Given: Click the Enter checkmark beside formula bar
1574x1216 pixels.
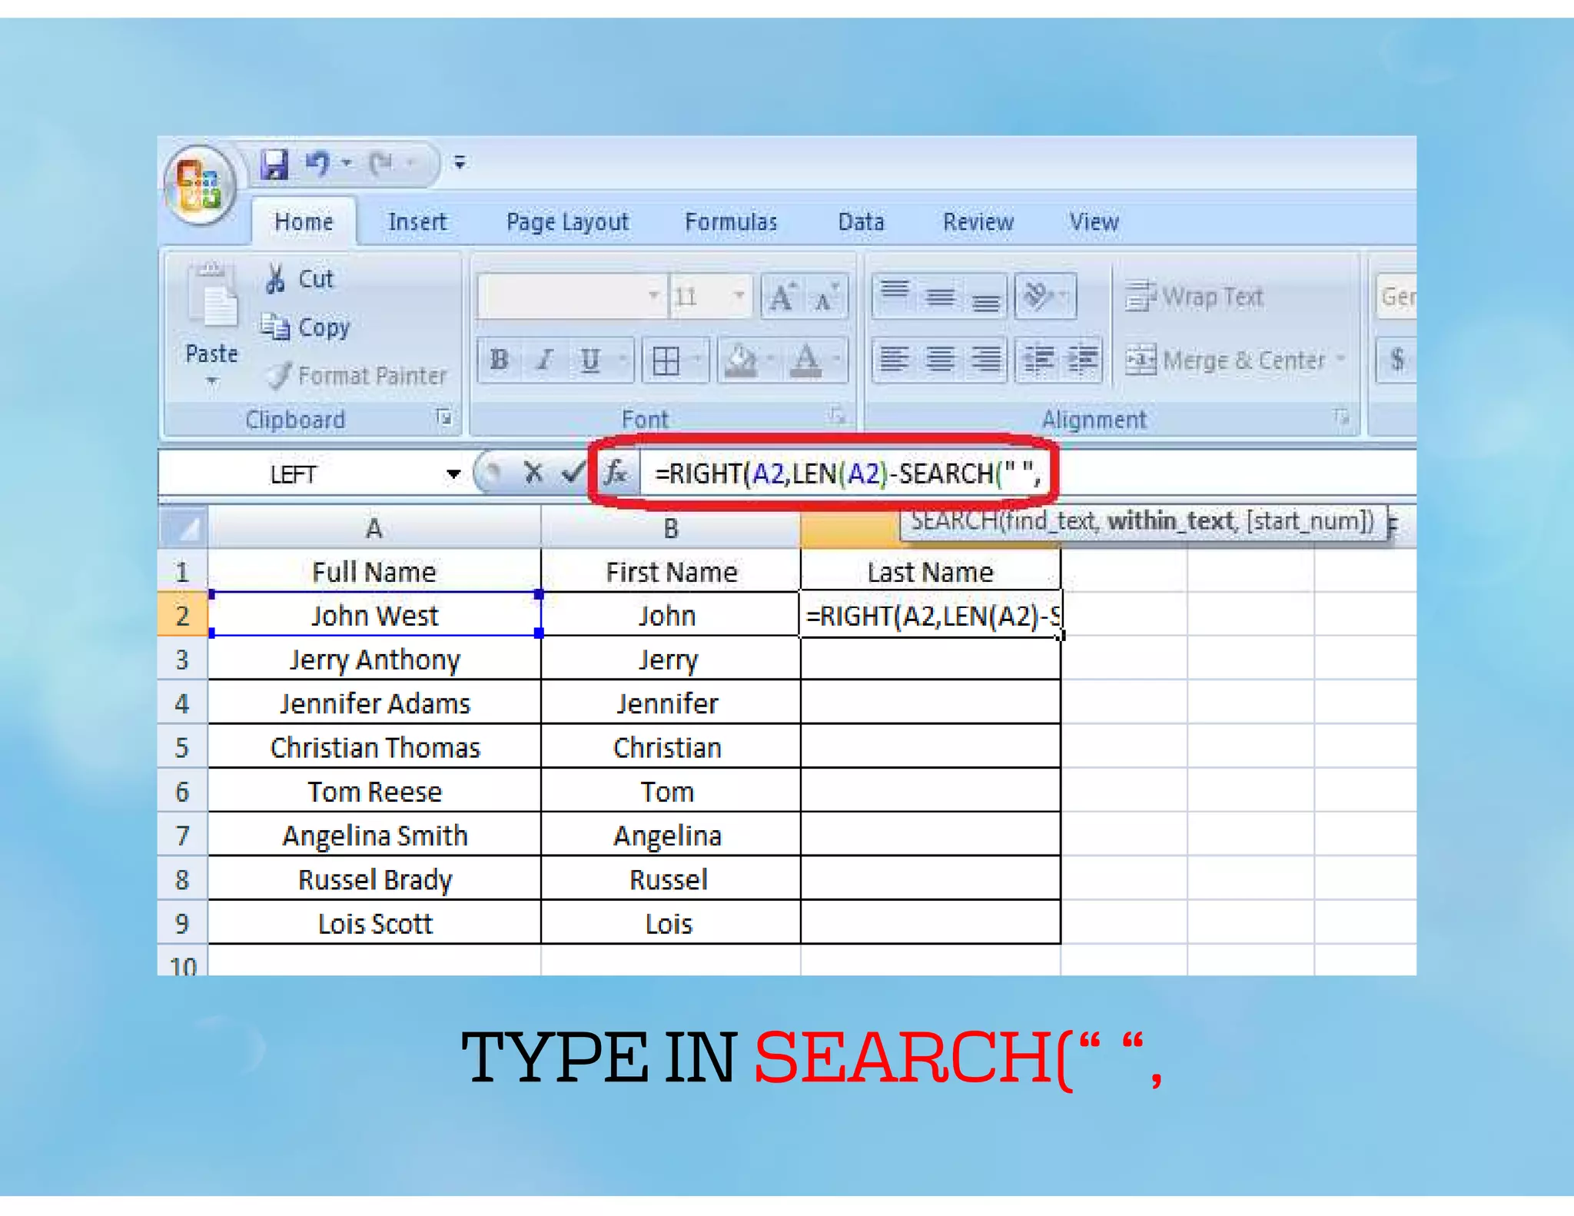Looking at the screenshot, I should (573, 473).
